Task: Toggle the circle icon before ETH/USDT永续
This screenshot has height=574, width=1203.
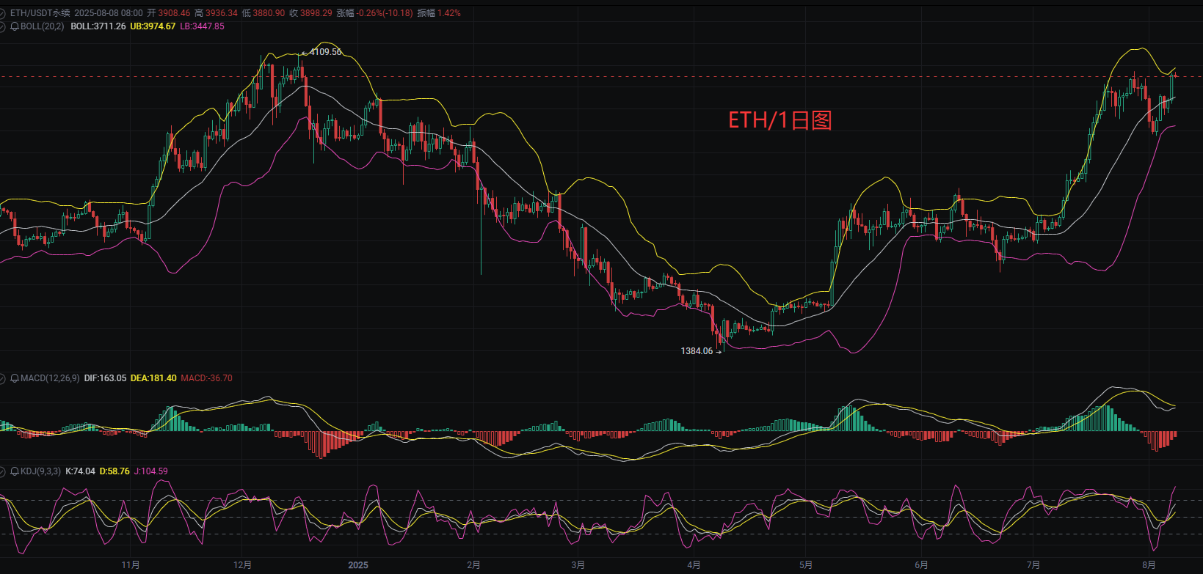Action: click(x=4, y=13)
